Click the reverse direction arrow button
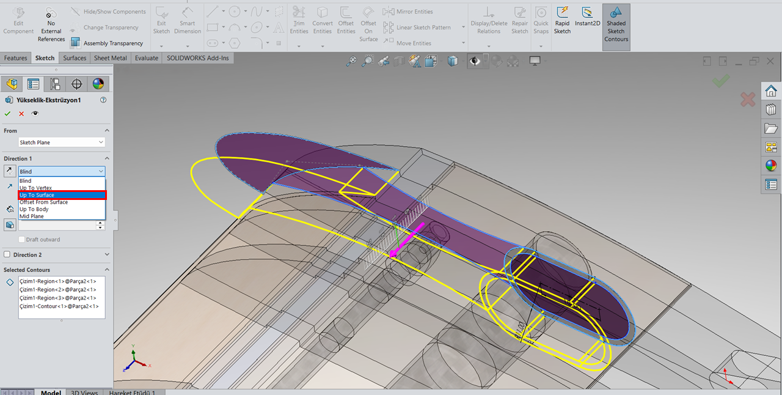 [10, 171]
